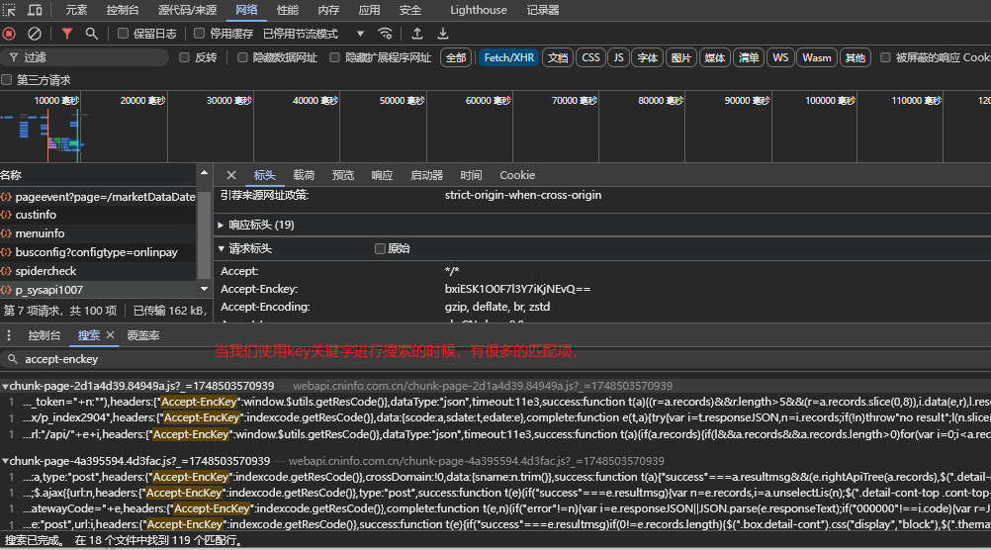The image size is (991, 550).
Task: Toggle 被屏蔽的响应 Cookie checkbox
Action: click(x=885, y=57)
